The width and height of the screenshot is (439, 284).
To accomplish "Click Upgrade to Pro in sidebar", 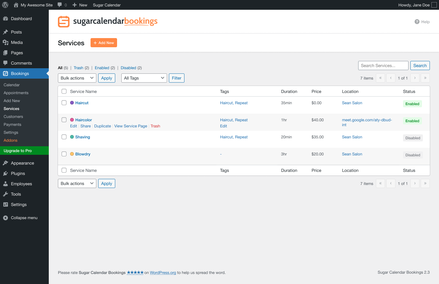I will 24,151.
